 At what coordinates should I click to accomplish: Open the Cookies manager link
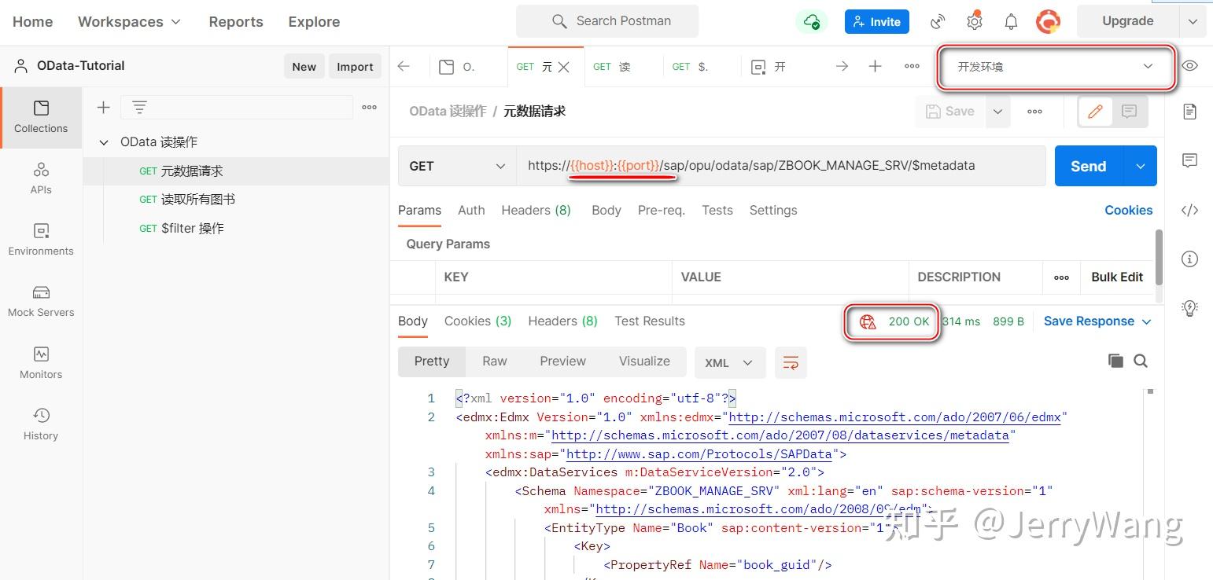pos(1128,210)
